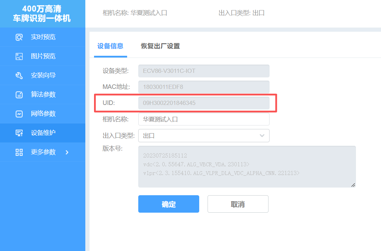The width and height of the screenshot is (381, 251).
Task: Click the wrench icon for 安装向导
Action: [x=19, y=76]
